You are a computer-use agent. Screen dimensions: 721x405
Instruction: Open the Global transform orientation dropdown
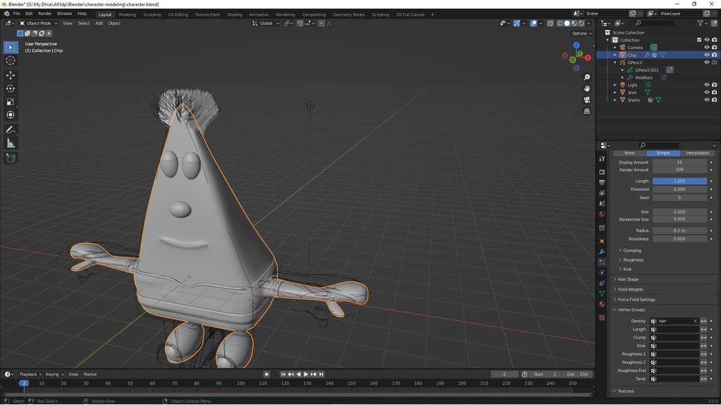pos(266,23)
